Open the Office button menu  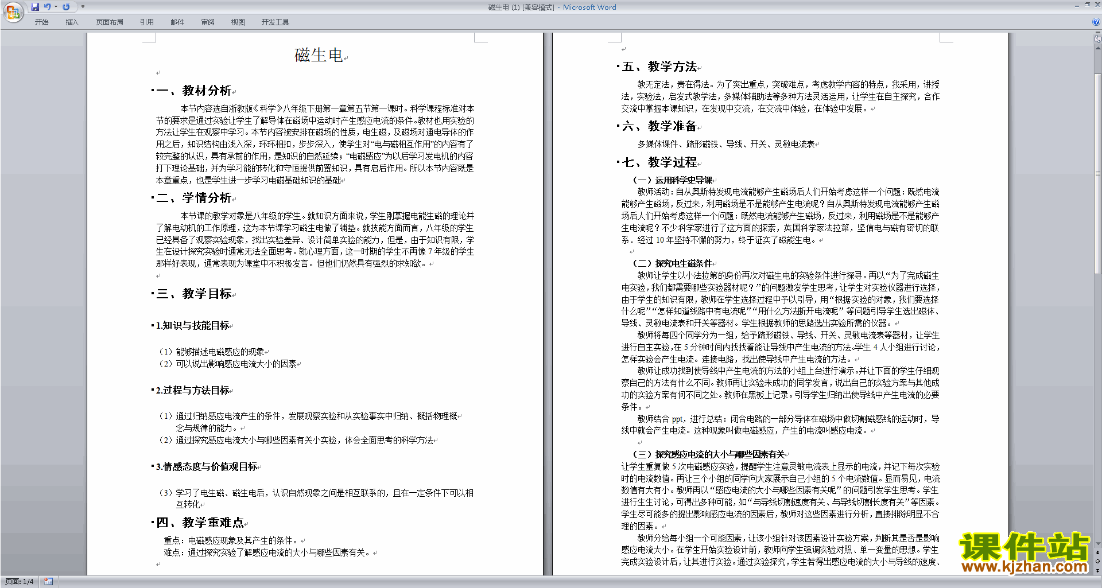[x=13, y=11]
